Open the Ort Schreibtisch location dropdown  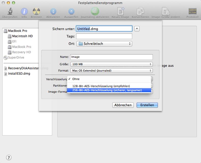coord(104,44)
